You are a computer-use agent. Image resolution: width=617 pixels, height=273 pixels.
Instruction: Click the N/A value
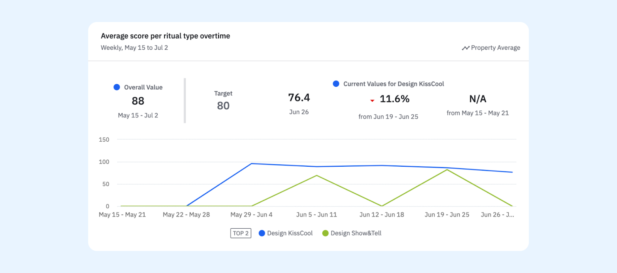tap(478, 99)
